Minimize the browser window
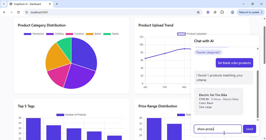The height and width of the screenshot is (140, 266). 244,4
